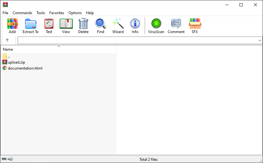Open the File menu
The height and width of the screenshot is (163, 263).
[5, 13]
